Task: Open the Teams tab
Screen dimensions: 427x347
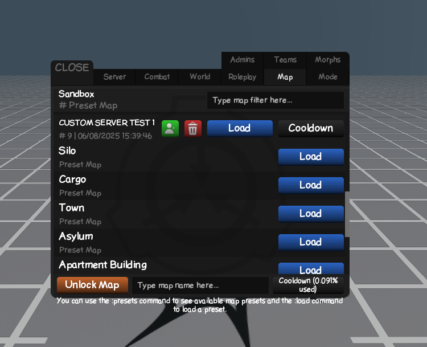Action: pos(285,60)
